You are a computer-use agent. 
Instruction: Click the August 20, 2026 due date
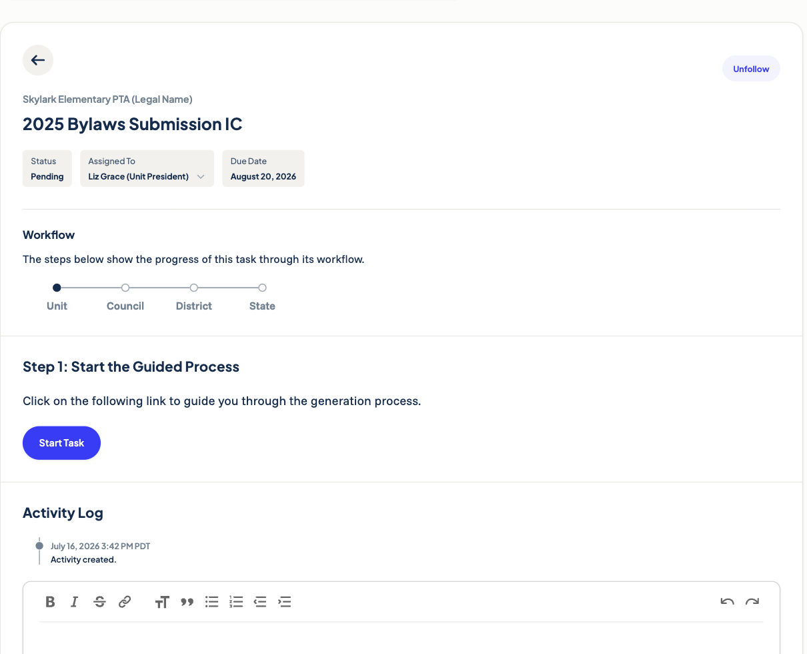pos(263,169)
